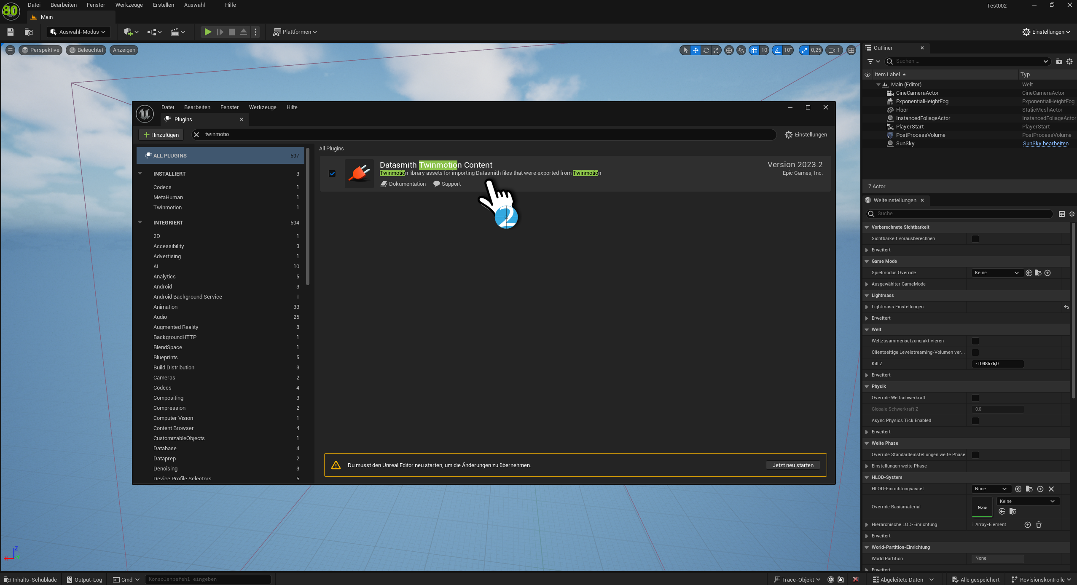Collapse the Physik section
This screenshot has height=585, width=1077.
coord(867,387)
